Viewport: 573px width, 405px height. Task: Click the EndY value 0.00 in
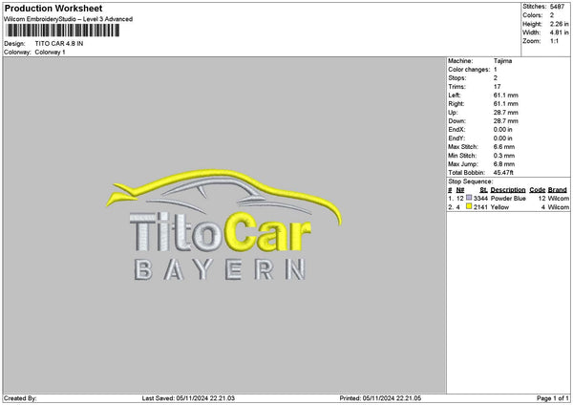tap(503, 139)
